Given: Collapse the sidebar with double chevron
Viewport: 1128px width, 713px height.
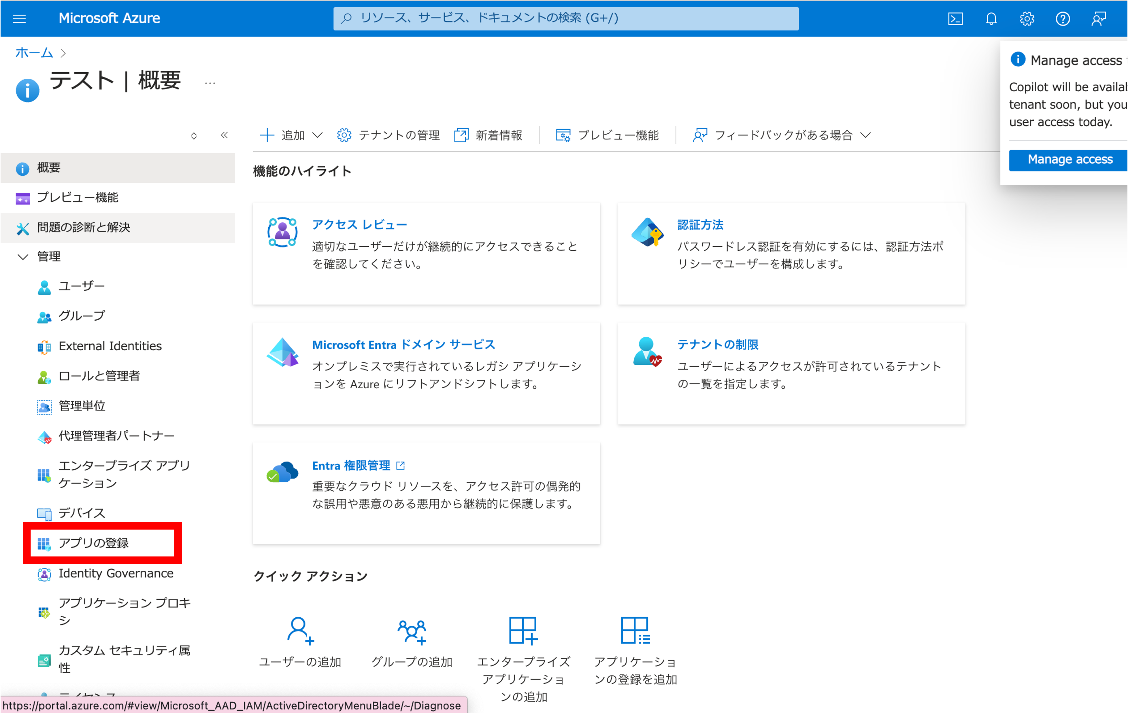Looking at the screenshot, I should (x=225, y=135).
